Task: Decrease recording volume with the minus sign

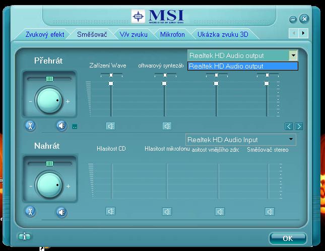Action: tap(31, 186)
